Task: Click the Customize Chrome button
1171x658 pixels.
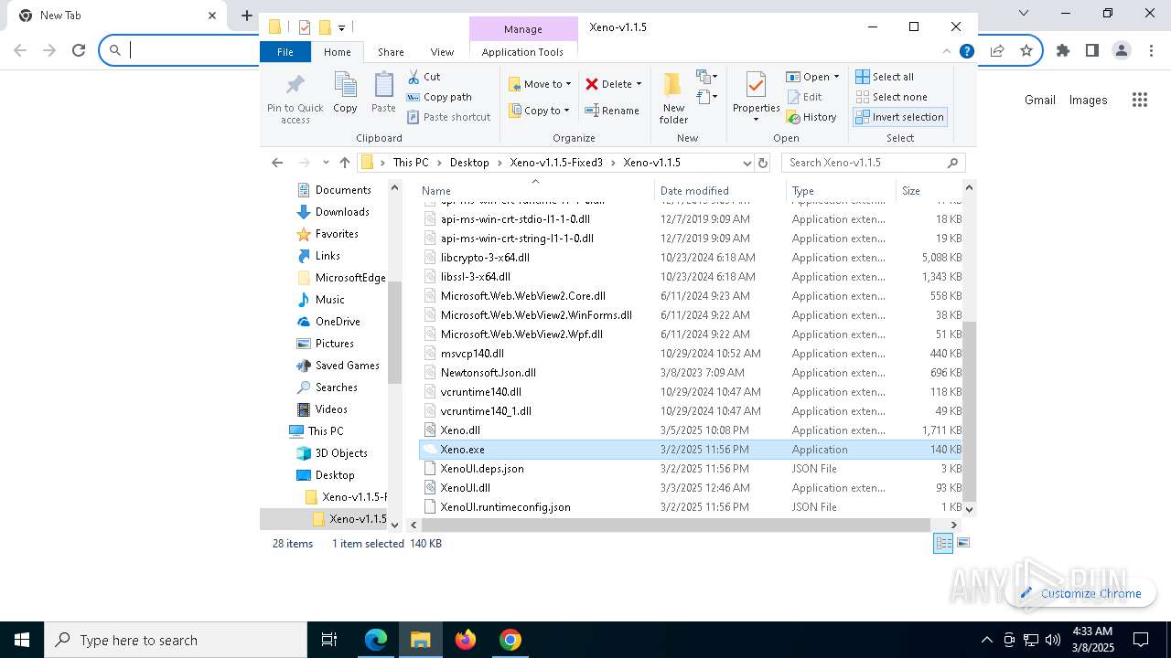Action: click(1080, 593)
